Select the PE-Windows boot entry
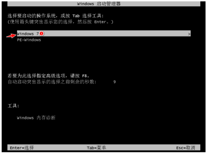The image size is (208, 153). click(x=29, y=40)
